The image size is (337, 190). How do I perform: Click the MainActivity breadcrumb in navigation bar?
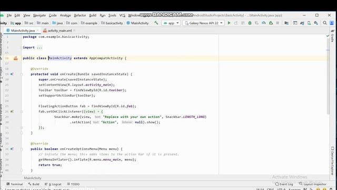point(137,23)
